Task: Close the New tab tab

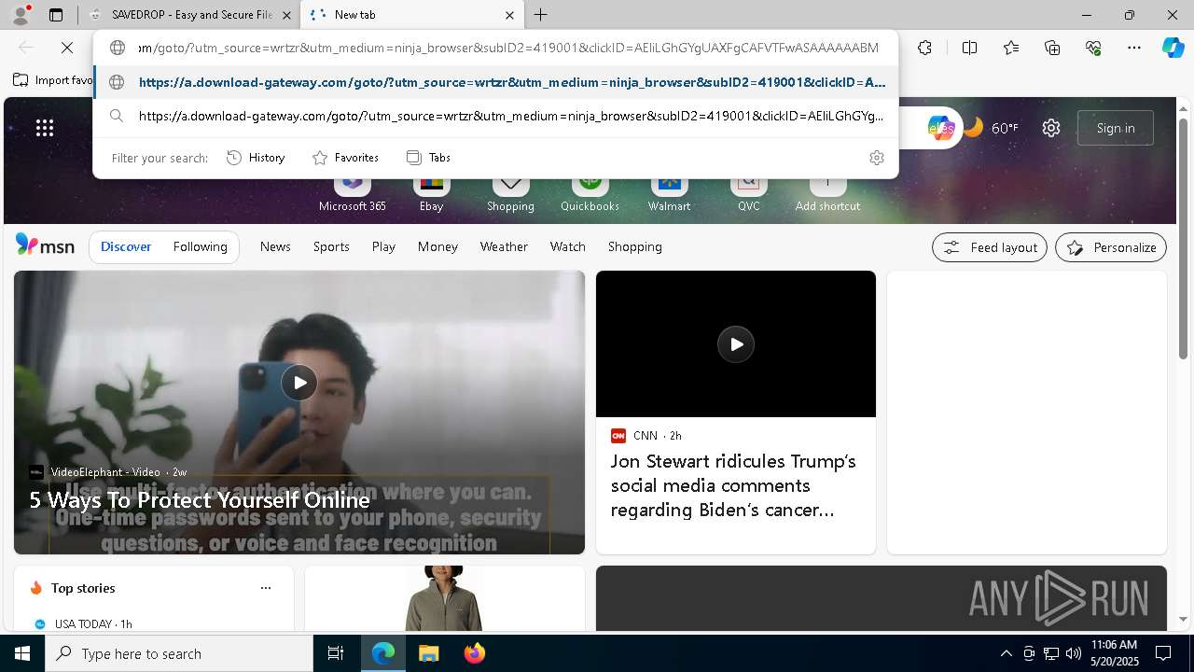Action: 509,15
